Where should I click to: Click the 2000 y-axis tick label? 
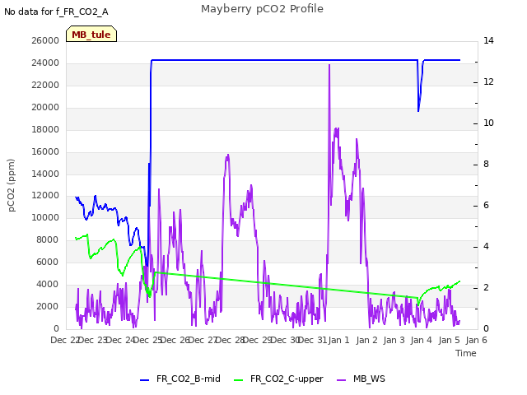pyautogui.click(x=48, y=306)
